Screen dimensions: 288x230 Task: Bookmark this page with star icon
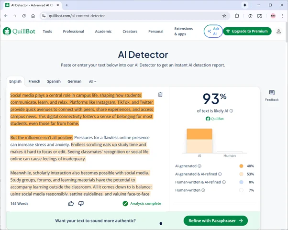pos(224,15)
